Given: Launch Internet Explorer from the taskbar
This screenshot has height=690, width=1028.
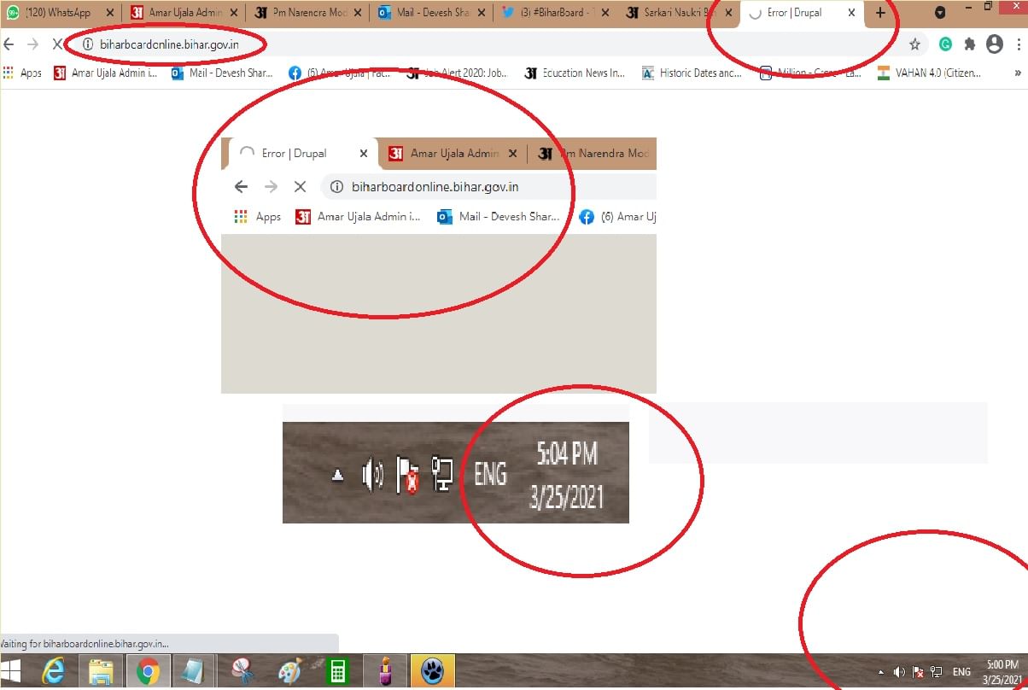Looking at the screenshot, I should click(x=53, y=672).
